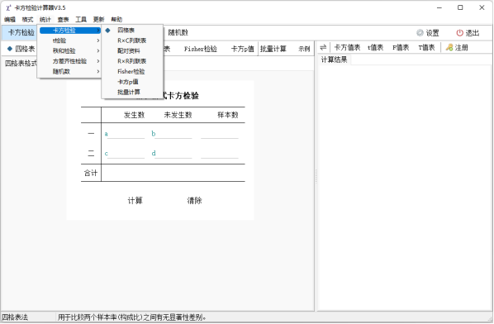Select the 计算结果 tab
The height and width of the screenshot is (324, 494).
[334, 60]
